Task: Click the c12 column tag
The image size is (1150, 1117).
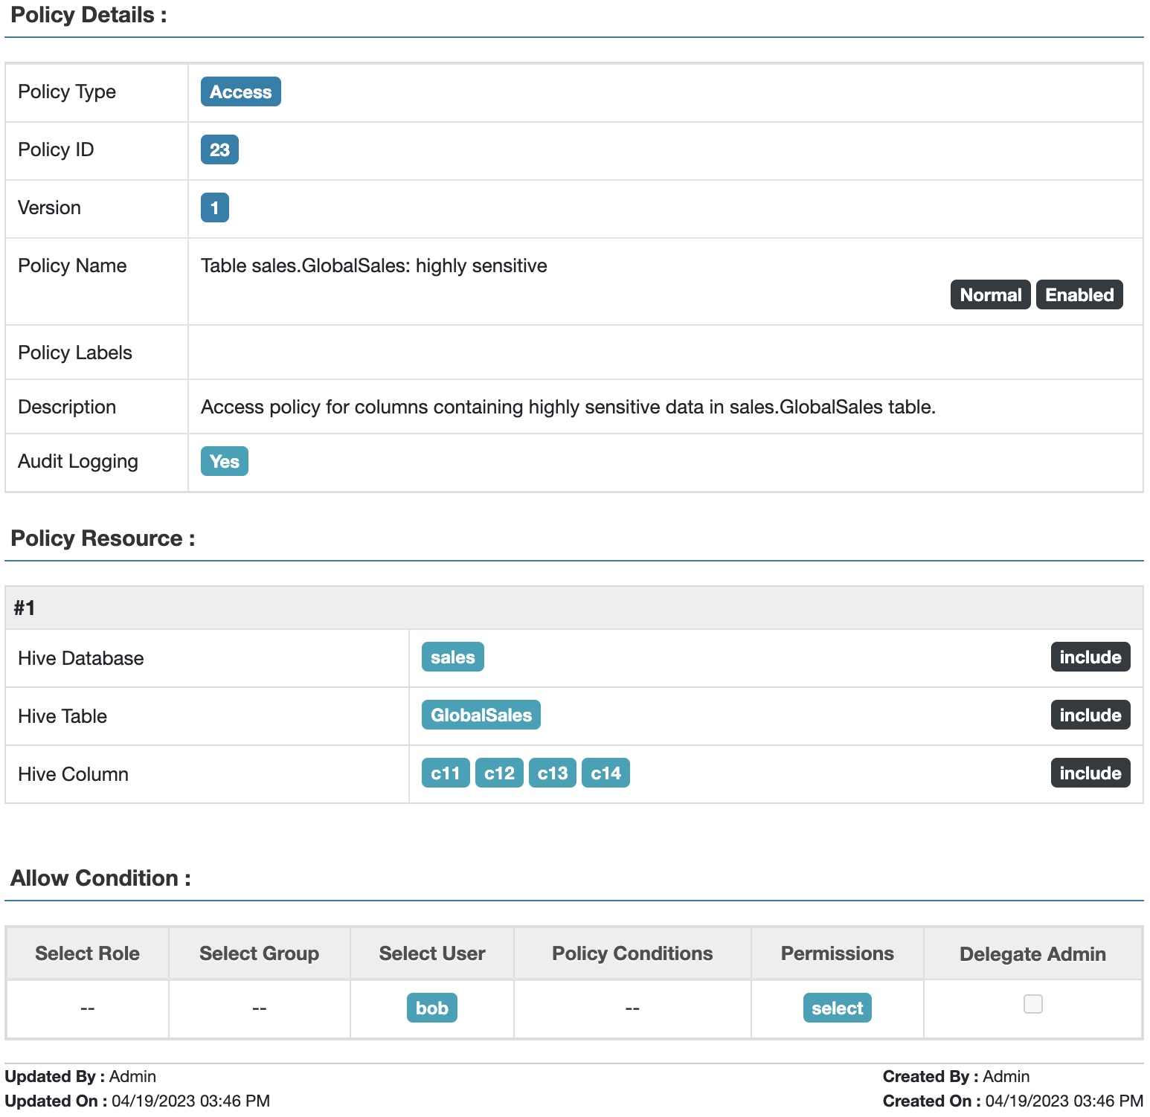Action: tap(499, 773)
